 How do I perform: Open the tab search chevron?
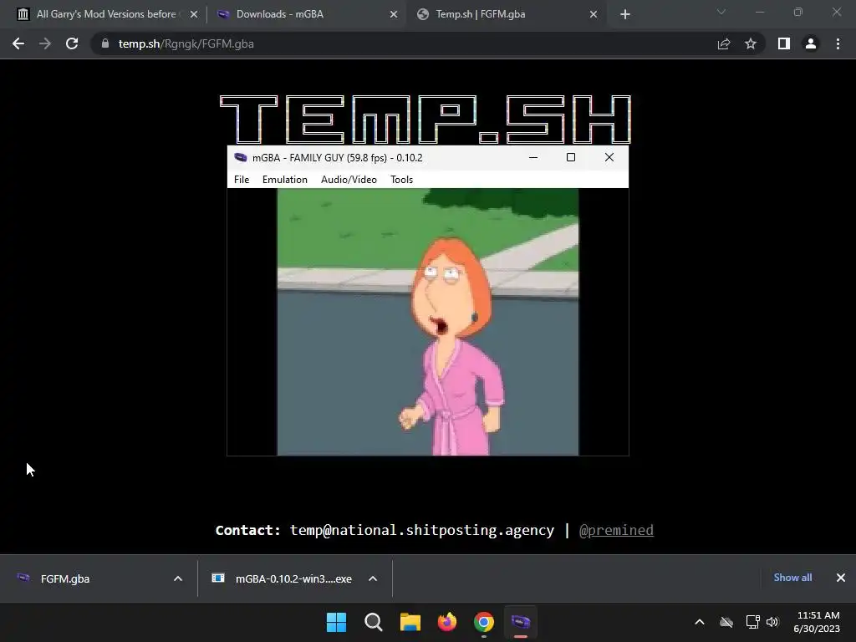[x=721, y=12]
